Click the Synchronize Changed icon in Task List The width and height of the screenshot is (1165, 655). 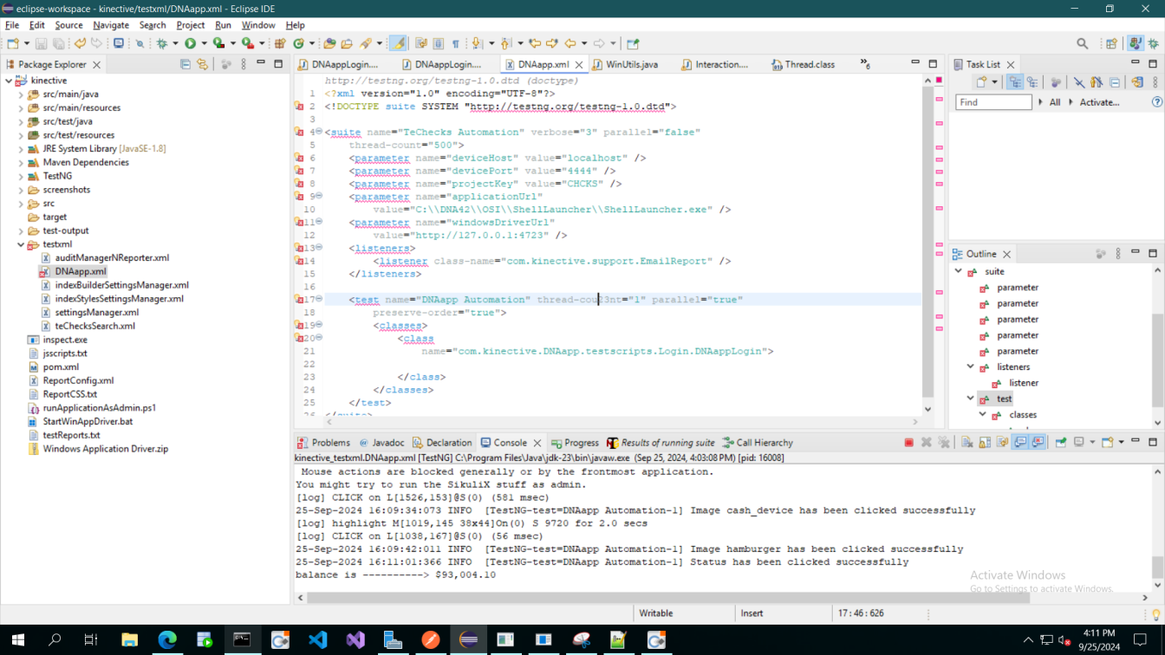point(1137,82)
